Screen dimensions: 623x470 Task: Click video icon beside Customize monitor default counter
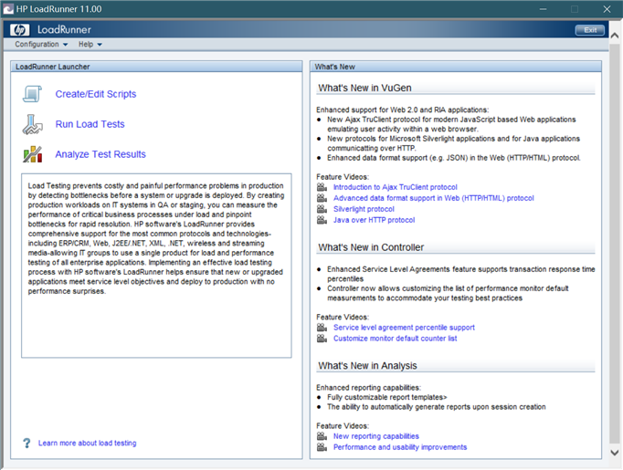322,339
